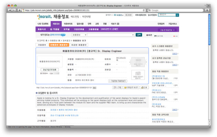Screen dimensions: 217x137
Task: Open the 교육 menu tab
Action: click(x=97, y=24)
